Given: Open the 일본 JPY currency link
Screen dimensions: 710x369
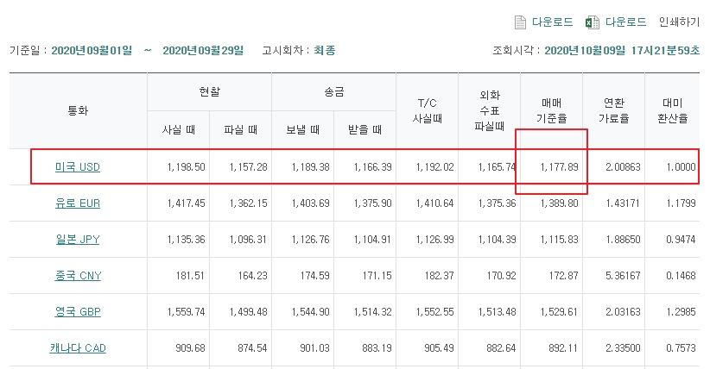Looking at the screenshot, I should (78, 239).
